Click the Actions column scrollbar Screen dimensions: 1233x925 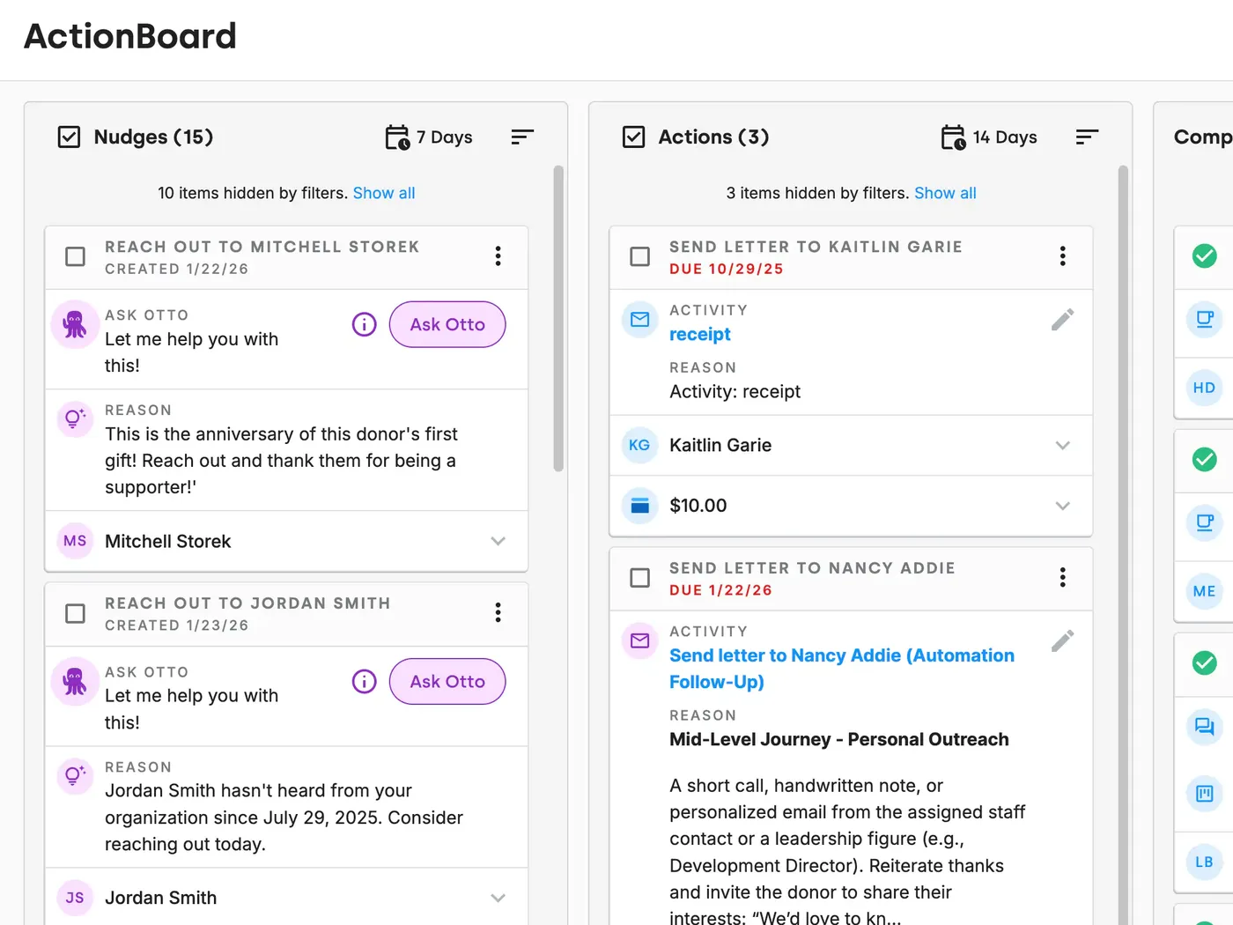click(1123, 544)
